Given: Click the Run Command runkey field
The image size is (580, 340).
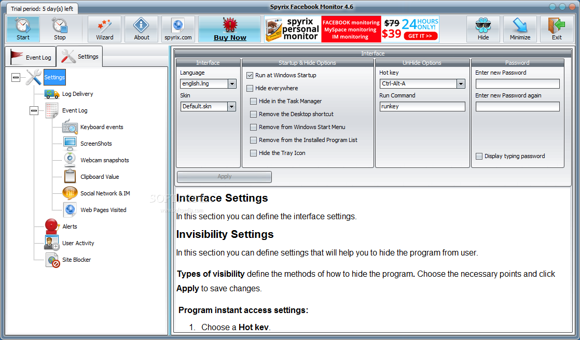Looking at the screenshot, I should pyautogui.click(x=422, y=106).
